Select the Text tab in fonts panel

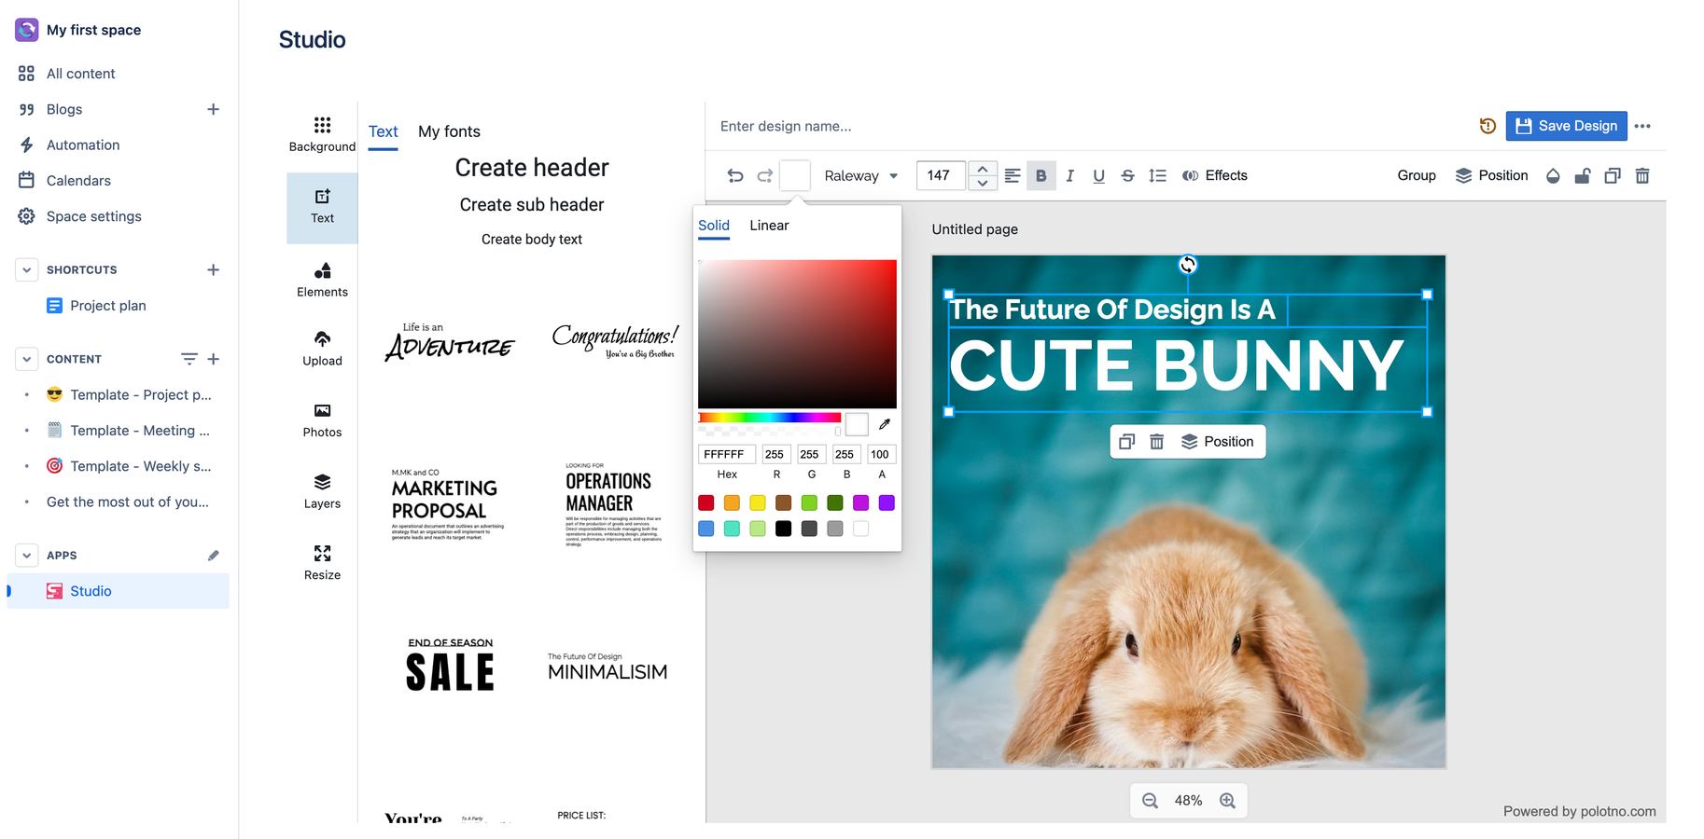(383, 131)
